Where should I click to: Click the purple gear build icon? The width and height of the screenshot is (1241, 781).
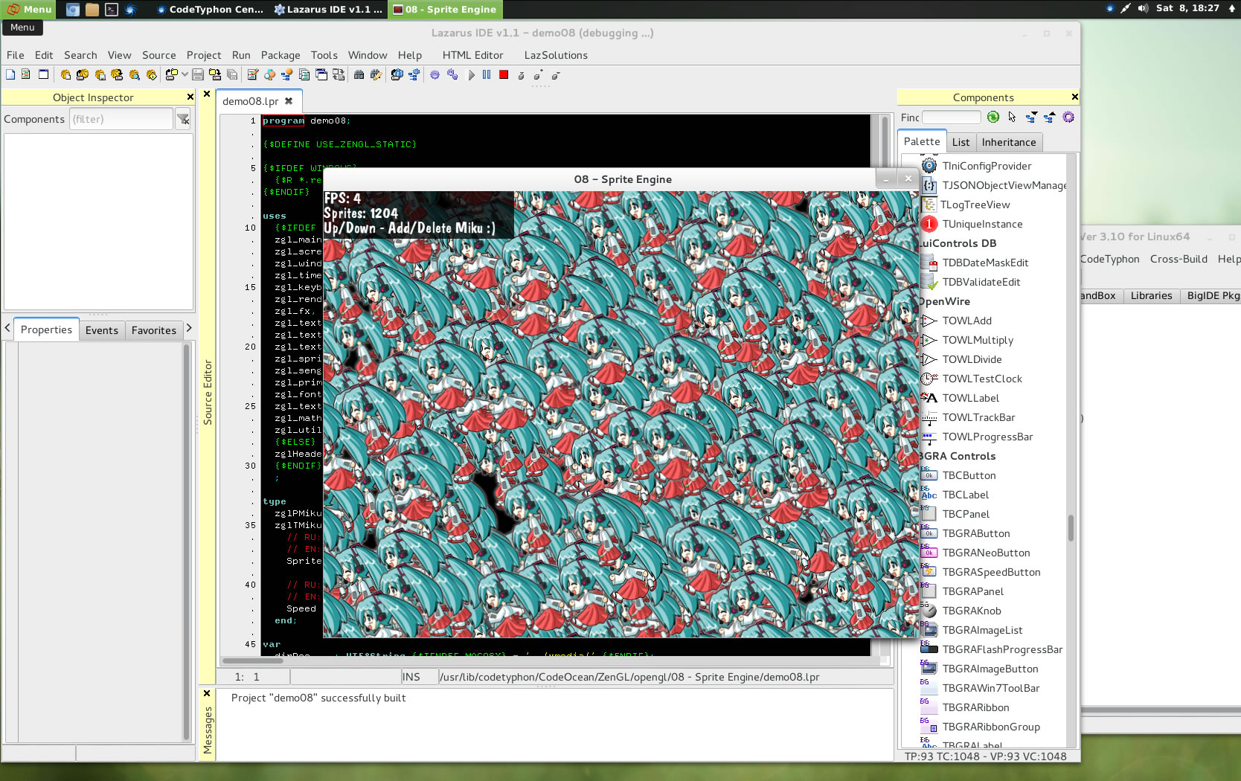tap(434, 74)
